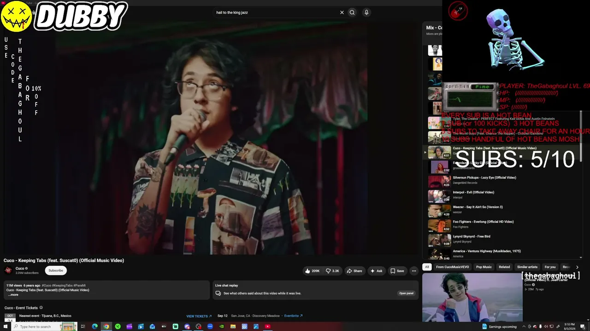The height and width of the screenshot is (331, 590).
Task: Dislike the video with thumbs down
Action: [332, 271]
